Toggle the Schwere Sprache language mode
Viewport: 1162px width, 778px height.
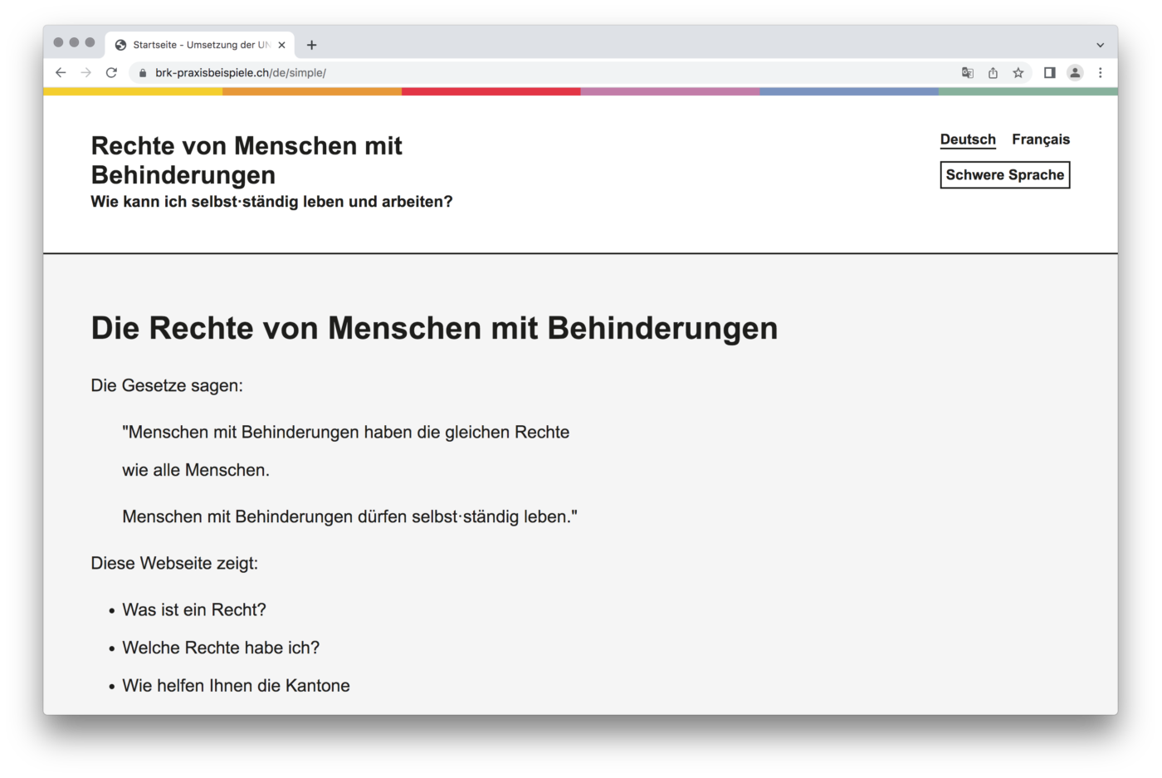tap(1004, 175)
